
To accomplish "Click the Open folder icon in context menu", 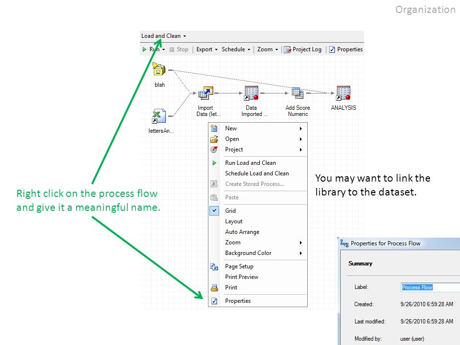I will (214, 139).
